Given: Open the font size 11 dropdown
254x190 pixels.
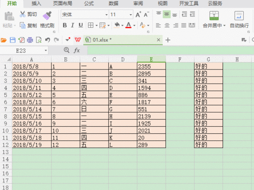Looking at the screenshot, I should pyautogui.click(x=131, y=15).
